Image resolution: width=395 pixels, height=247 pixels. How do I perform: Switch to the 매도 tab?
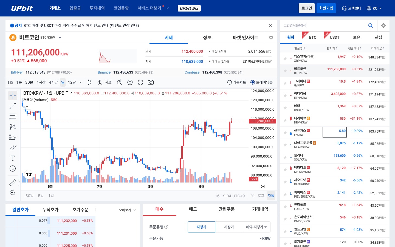point(193,209)
